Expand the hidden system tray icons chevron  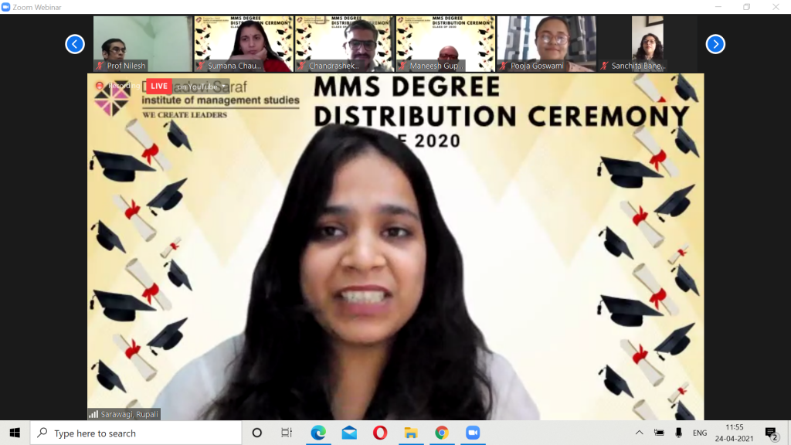pyautogui.click(x=639, y=433)
